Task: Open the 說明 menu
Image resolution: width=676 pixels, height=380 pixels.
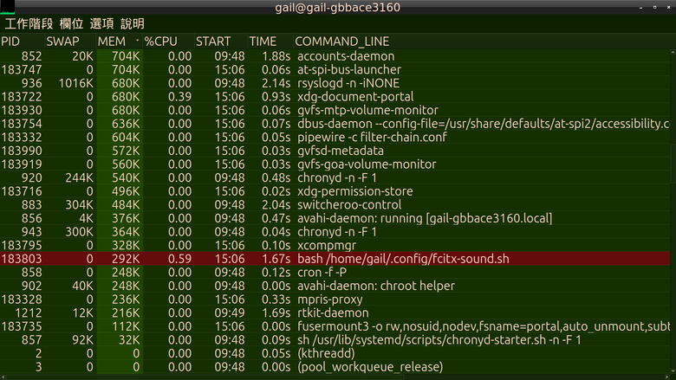Action: click(133, 23)
